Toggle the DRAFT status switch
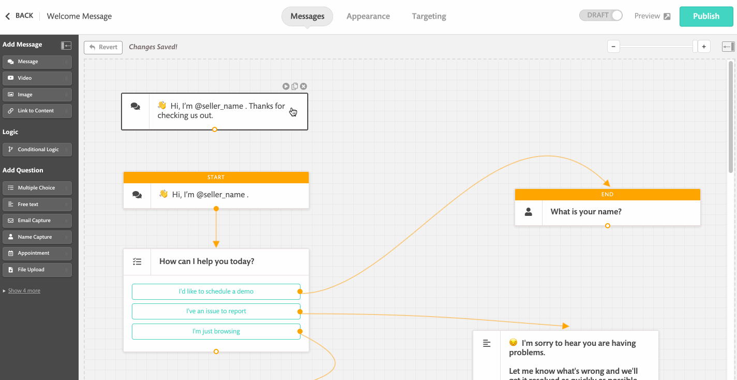737x380 pixels. coord(601,15)
